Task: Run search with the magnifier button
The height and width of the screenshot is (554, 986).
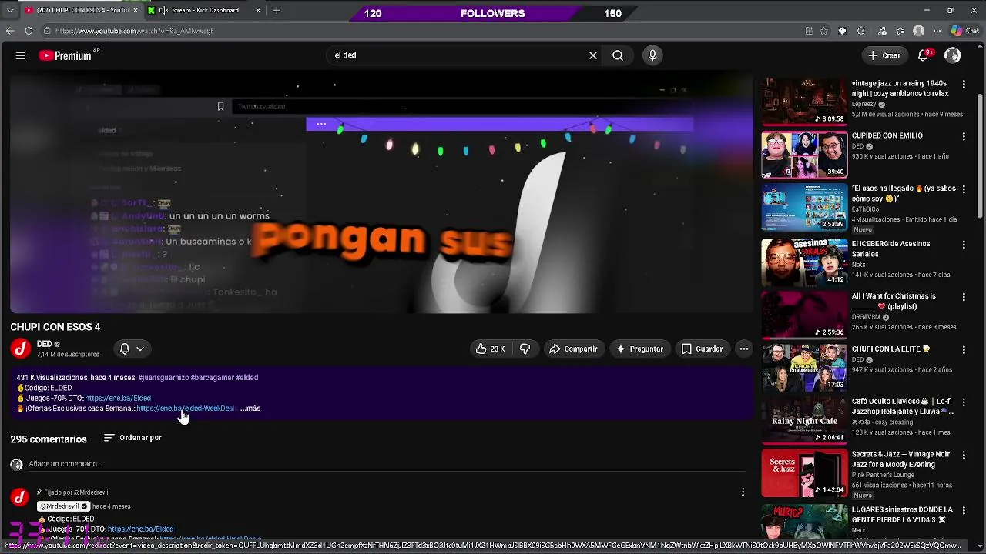Action: pos(618,55)
